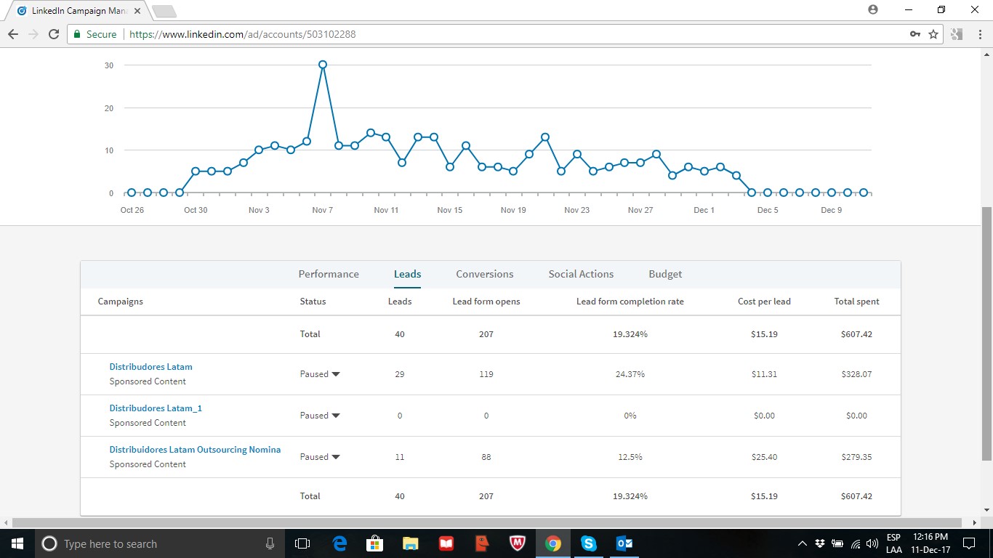Click the orange document app taskbar icon
Image resolution: width=993 pixels, height=558 pixels.
click(x=481, y=543)
